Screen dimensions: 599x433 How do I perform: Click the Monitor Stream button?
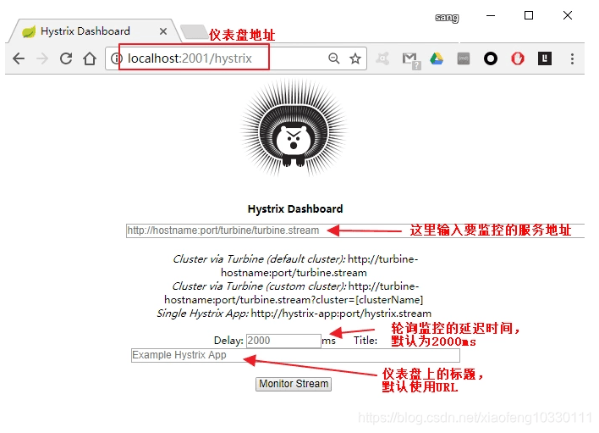pyautogui.click(x=294, y=384)
